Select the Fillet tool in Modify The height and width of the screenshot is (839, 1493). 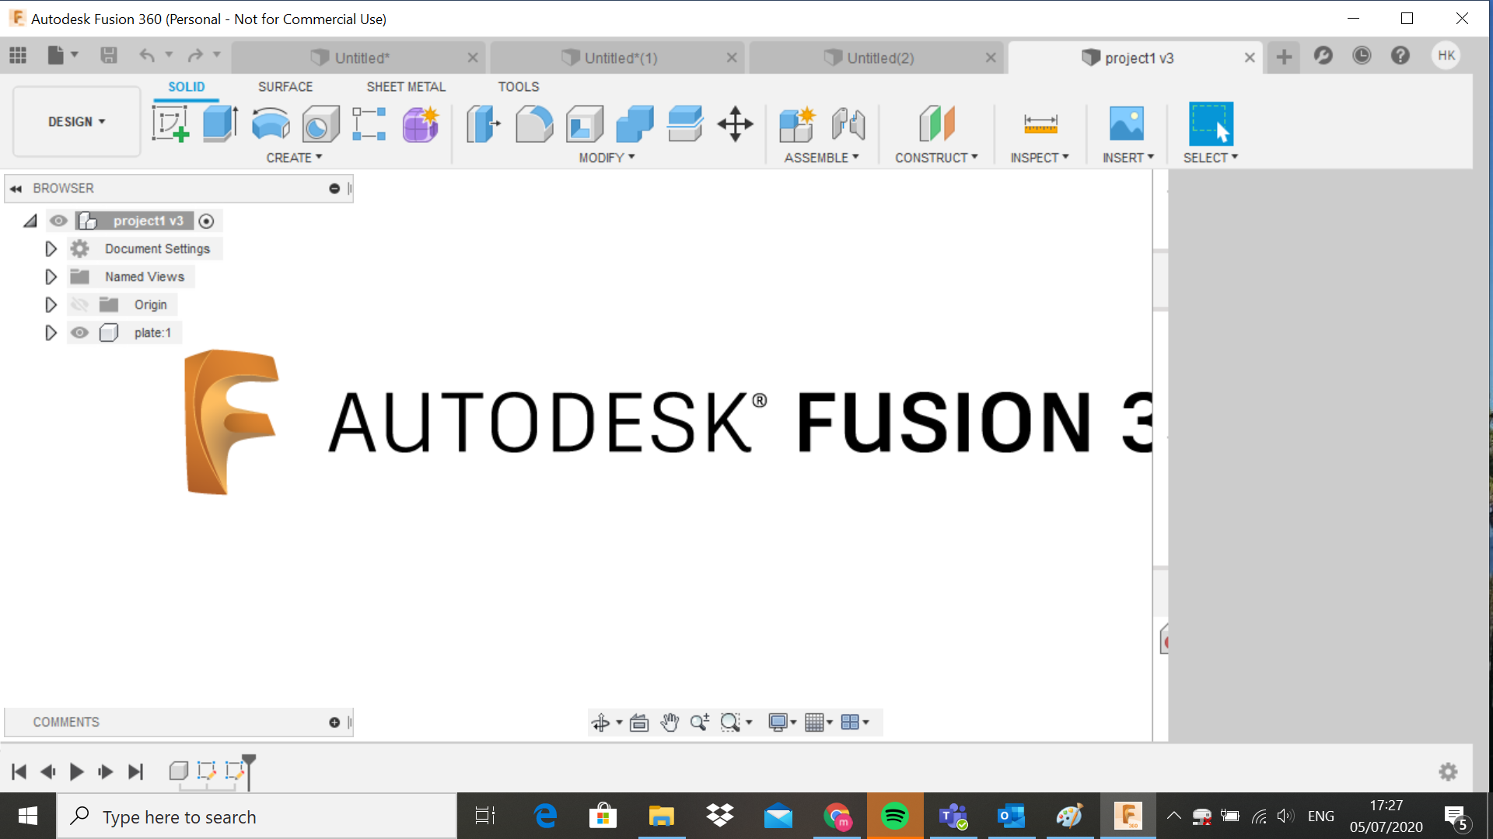[534, 124]
